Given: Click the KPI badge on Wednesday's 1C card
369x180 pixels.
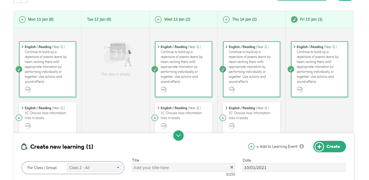Looking at the screenshot, I should pos(164,126).
